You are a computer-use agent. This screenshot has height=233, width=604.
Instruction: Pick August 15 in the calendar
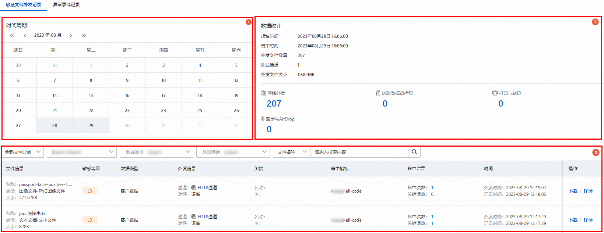click(91, 95)
